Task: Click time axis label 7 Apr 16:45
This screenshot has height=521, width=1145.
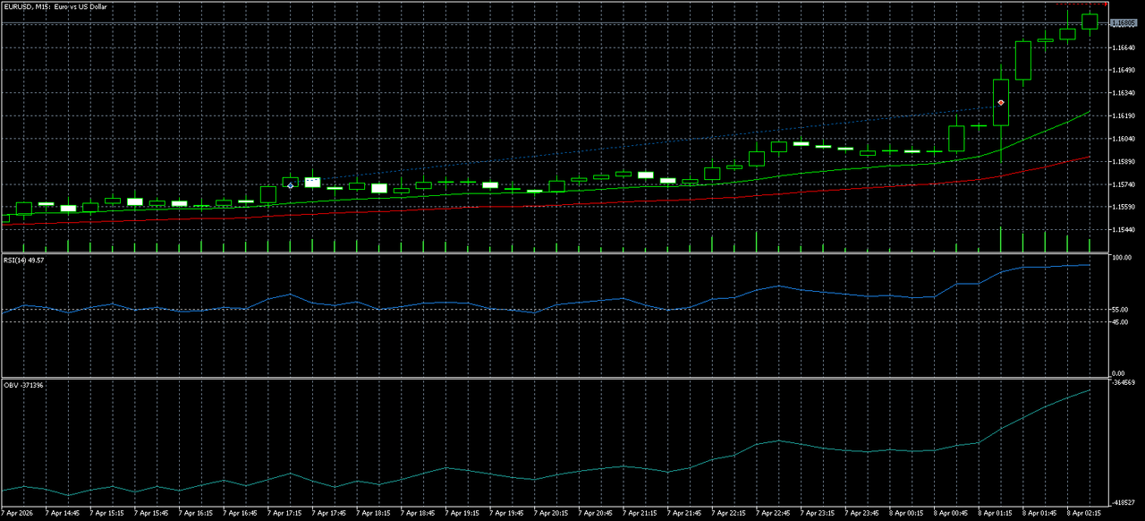Action: point(242,514)
